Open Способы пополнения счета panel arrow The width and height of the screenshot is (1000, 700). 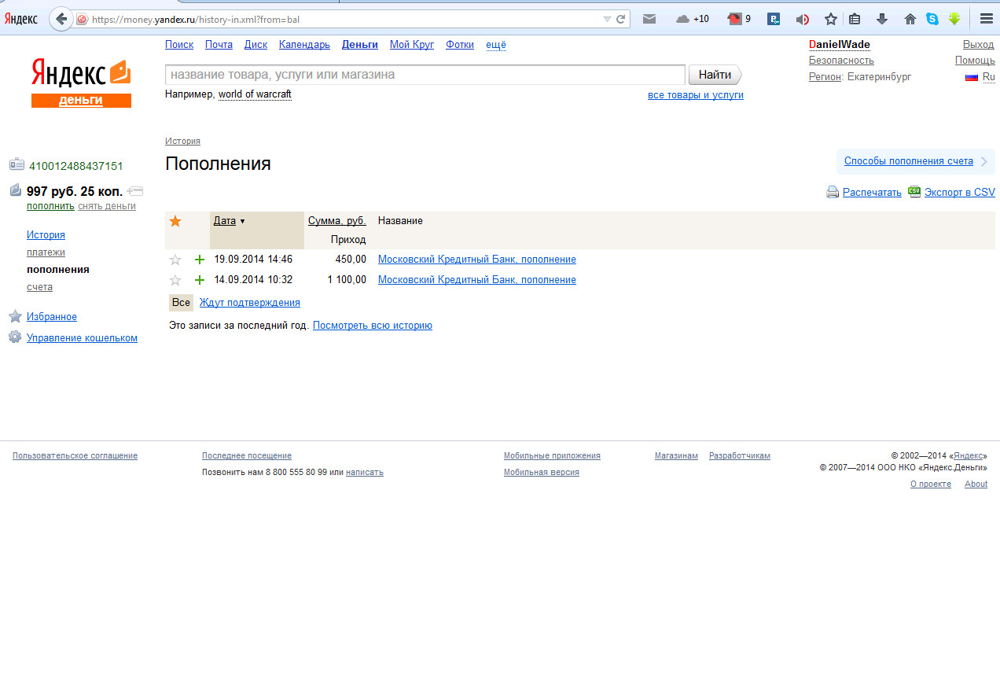(x=983, y=161)
